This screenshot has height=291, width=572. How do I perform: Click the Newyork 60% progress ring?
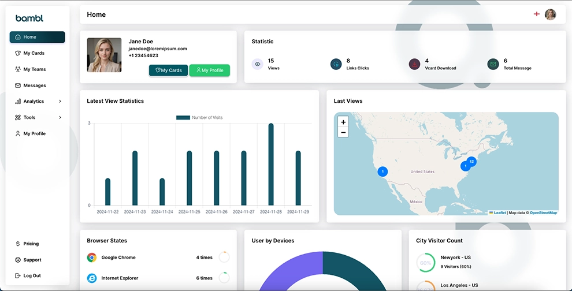click(425, 263)
